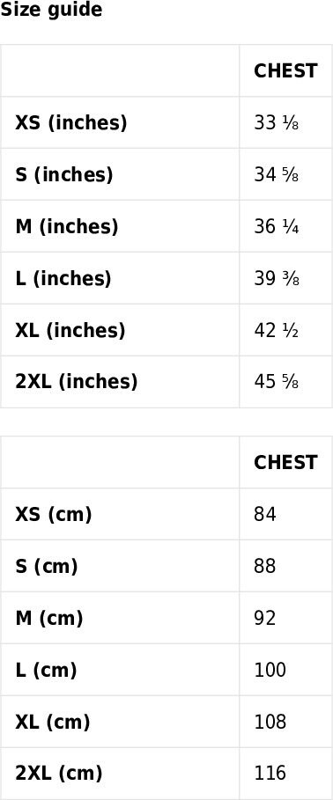This screenshot has height=800, width=333.
Task: Select the CHEST header in inches table
Action: (x=285, y=71)
